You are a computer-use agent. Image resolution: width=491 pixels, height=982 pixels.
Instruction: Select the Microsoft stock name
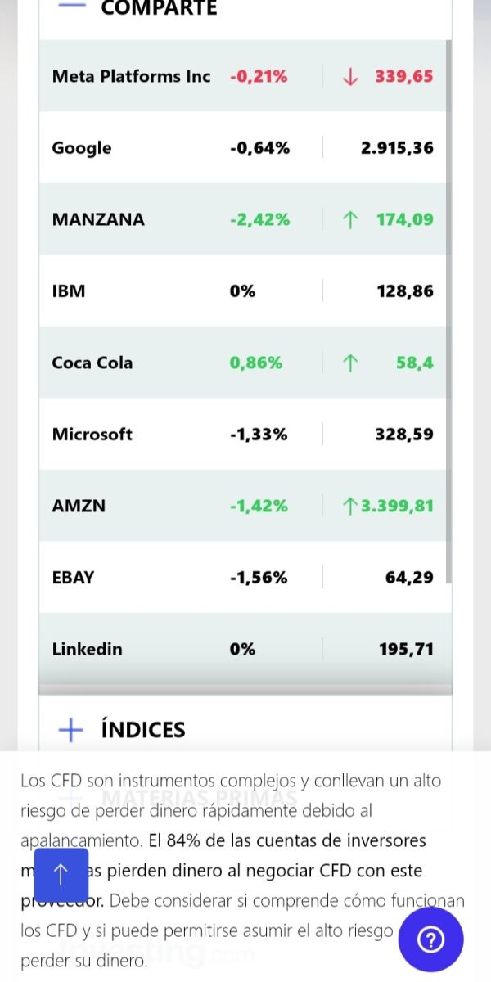(92, 435)
